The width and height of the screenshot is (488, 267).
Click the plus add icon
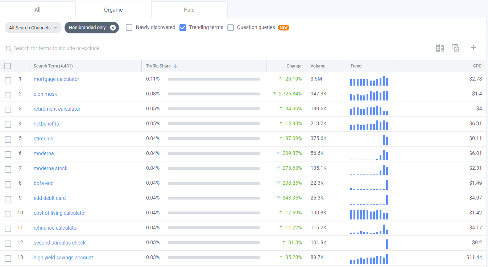pyautogui.click(x=473, y=48)
